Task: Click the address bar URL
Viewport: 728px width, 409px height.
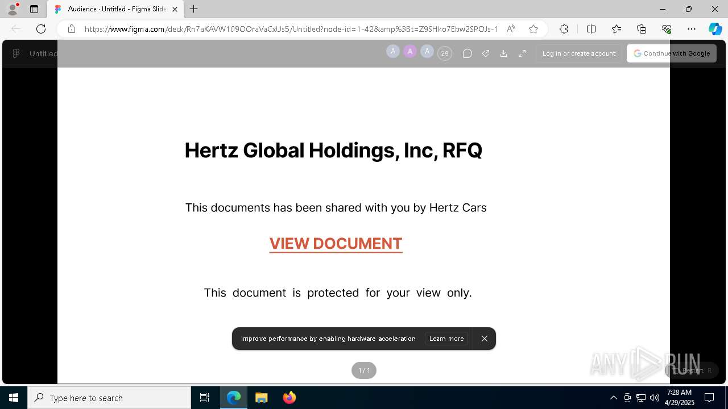Action: 291,29
